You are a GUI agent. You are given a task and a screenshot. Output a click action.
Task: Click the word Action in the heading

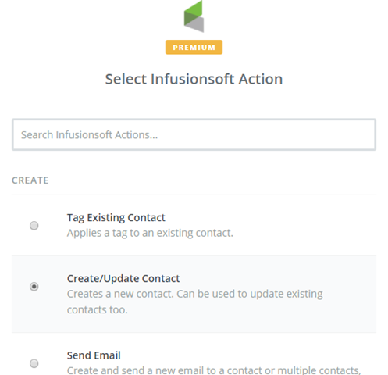pos(261,79)
